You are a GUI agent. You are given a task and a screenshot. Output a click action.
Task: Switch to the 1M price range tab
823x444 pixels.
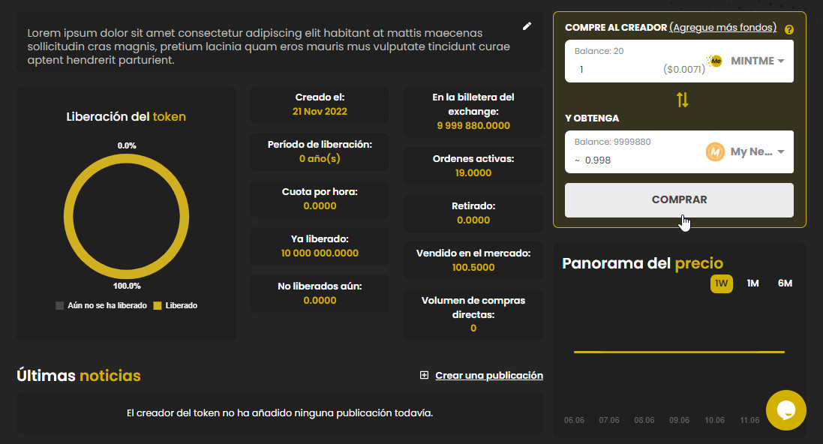click(x=752, y=283)
